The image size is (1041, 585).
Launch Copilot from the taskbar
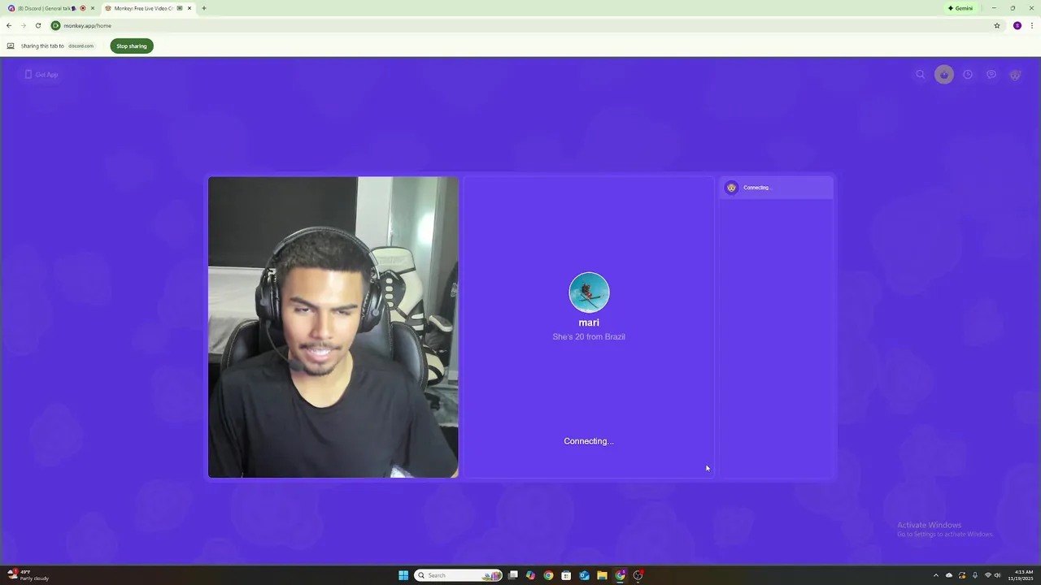(x=530, y=575)
